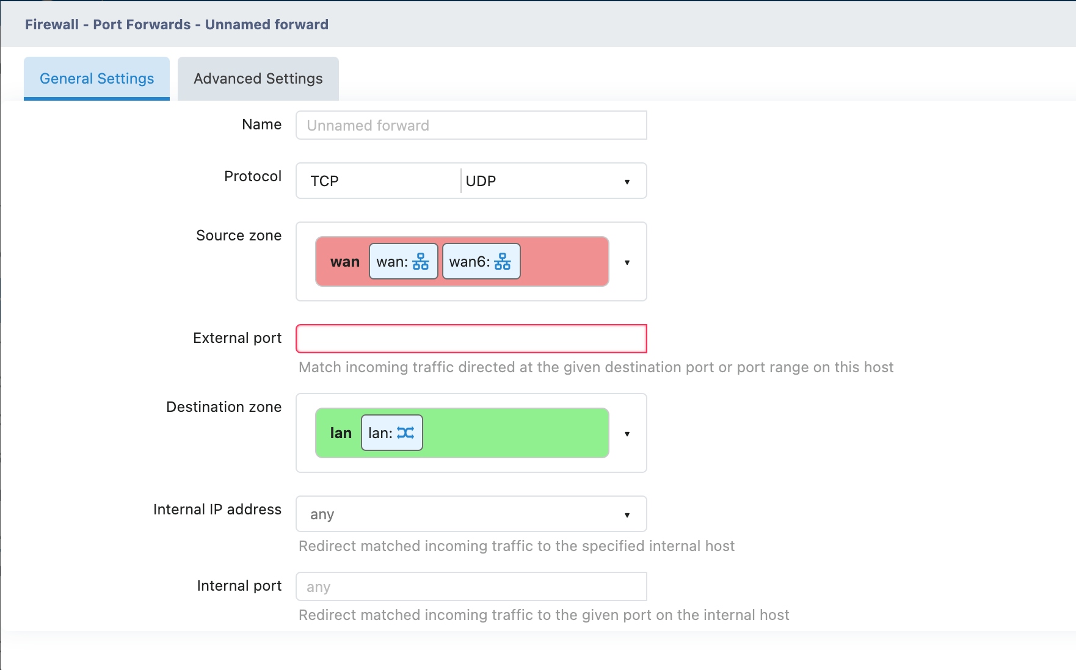1076x670 pixels.
Task: Click the Internal port input field
Action: click(471, 587)
